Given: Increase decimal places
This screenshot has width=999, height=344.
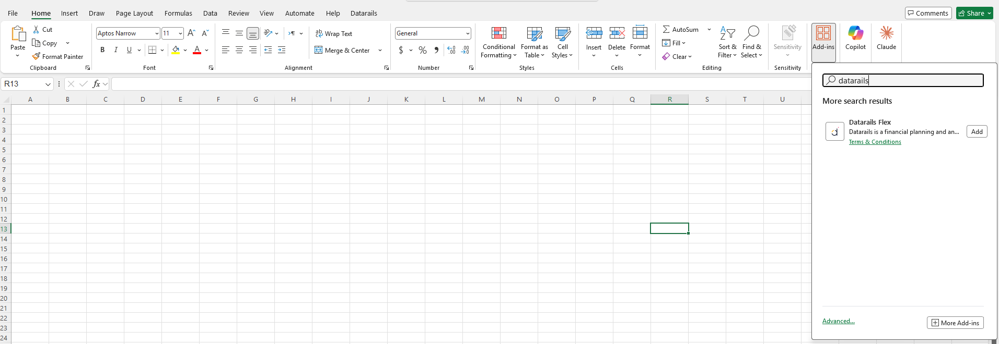Looking at the screenshot, I should [451, 50].
